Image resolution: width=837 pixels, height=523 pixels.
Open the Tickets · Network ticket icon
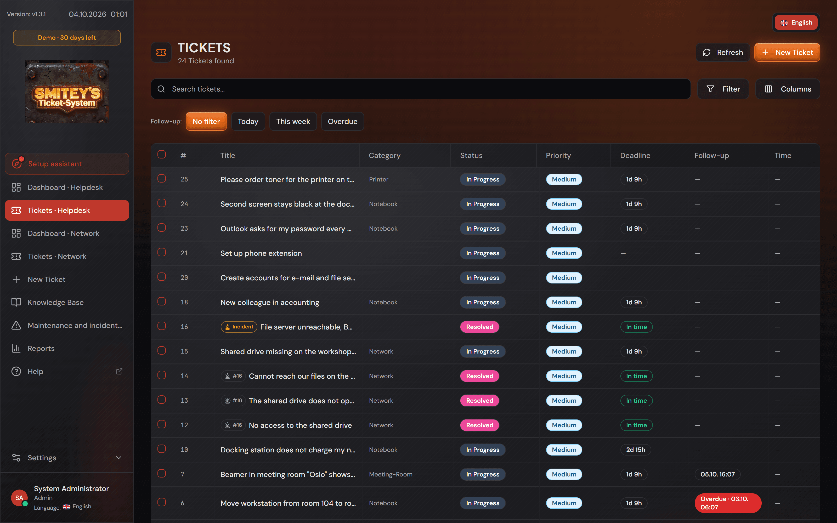[x=16, y=256]
